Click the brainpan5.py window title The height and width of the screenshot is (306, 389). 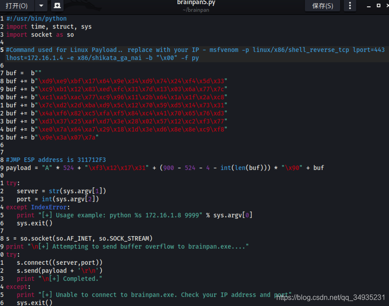pyautogui.click(x=196, y=3)
